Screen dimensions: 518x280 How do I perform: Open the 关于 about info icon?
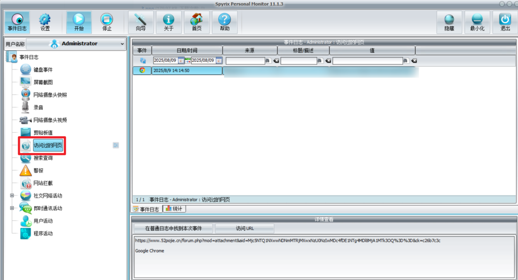(169, 22)
